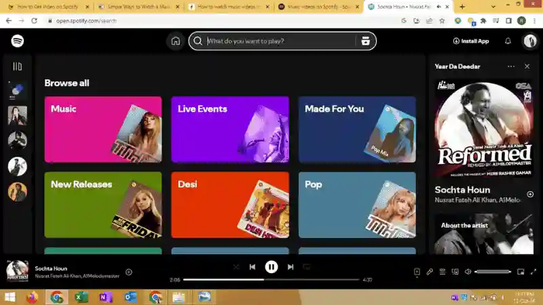Open the first library item with blue icon

(17, 90)
